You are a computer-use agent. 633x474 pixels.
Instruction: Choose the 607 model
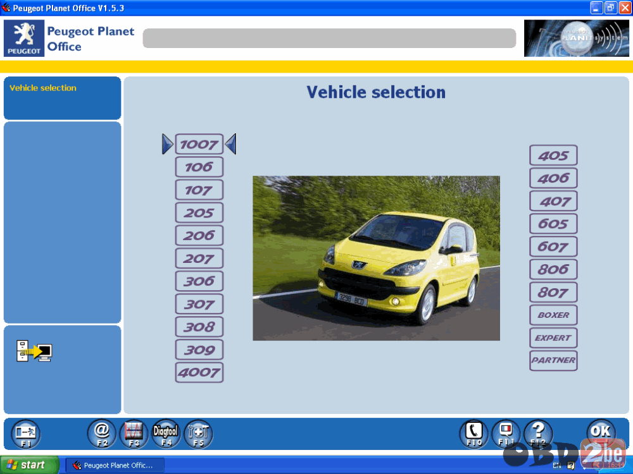click(x=553, y=246)
